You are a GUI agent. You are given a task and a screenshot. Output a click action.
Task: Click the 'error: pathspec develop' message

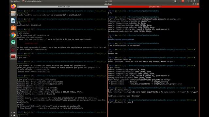click(x=141, y=61)
